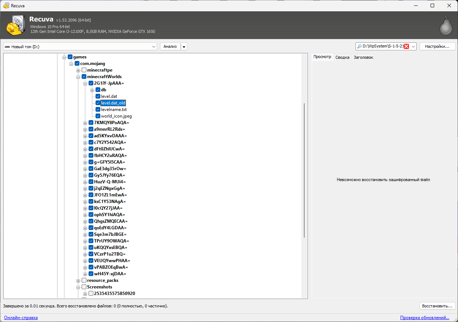
Task: Toggle the 7KMQY8PoAQA= folder checkbox
Action: tap(91, 123)
